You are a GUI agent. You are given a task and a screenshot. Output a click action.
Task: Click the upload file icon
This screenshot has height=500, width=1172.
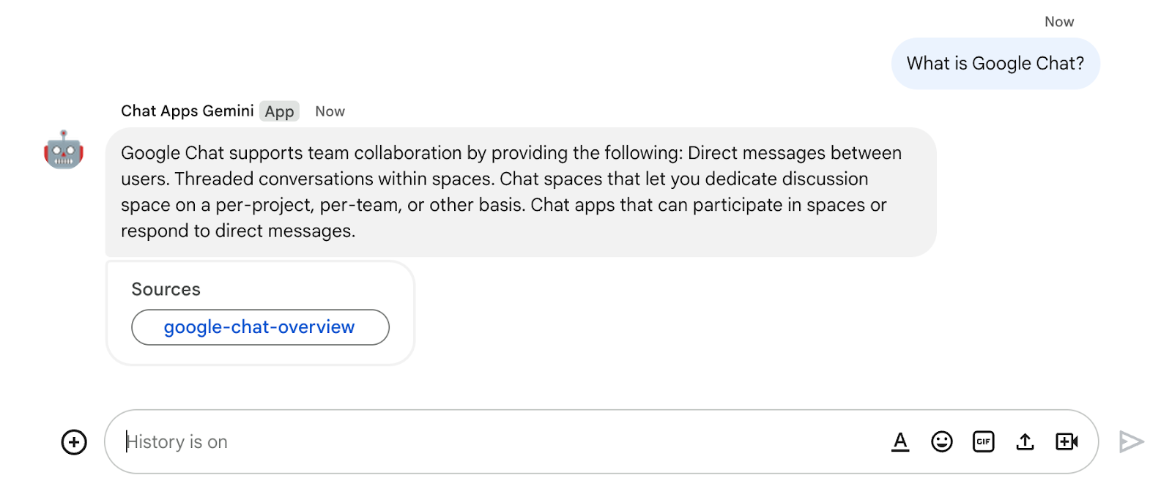pyautogui.click(x=1025, y=441)
